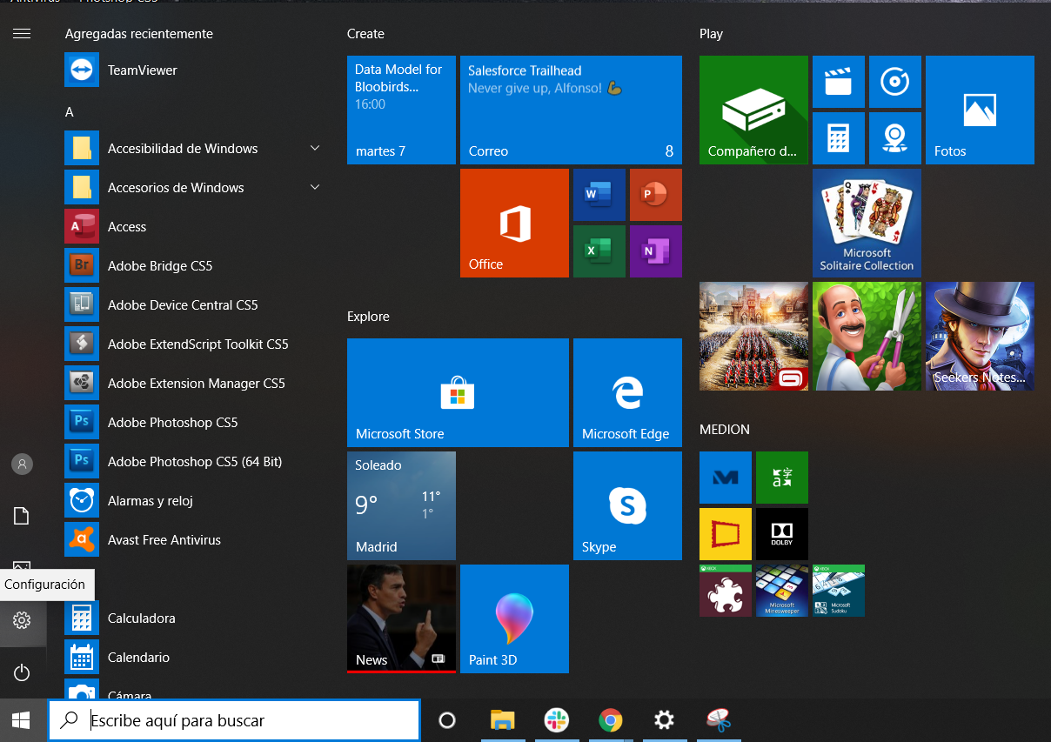This screenshot has height=742, width=1051.
Task: Open the yellow tile under MEDION
Action: [726, 534]
